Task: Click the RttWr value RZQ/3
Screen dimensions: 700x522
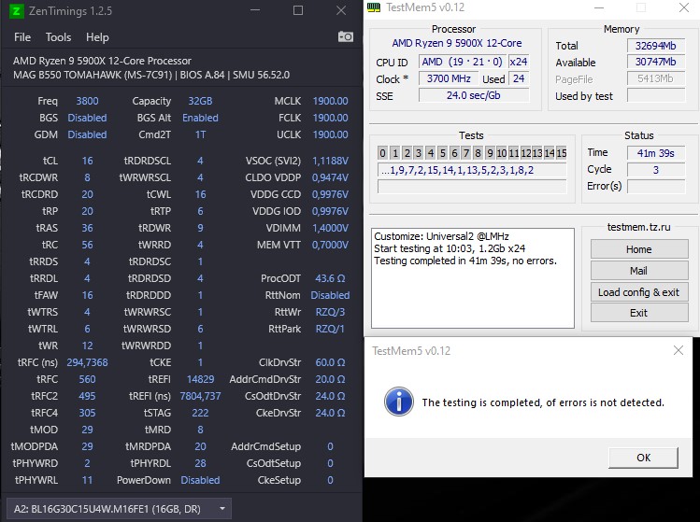Action: click(x=330, y=312)
